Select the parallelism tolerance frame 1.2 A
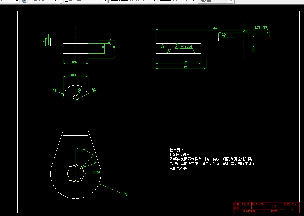 coord(186,47)
